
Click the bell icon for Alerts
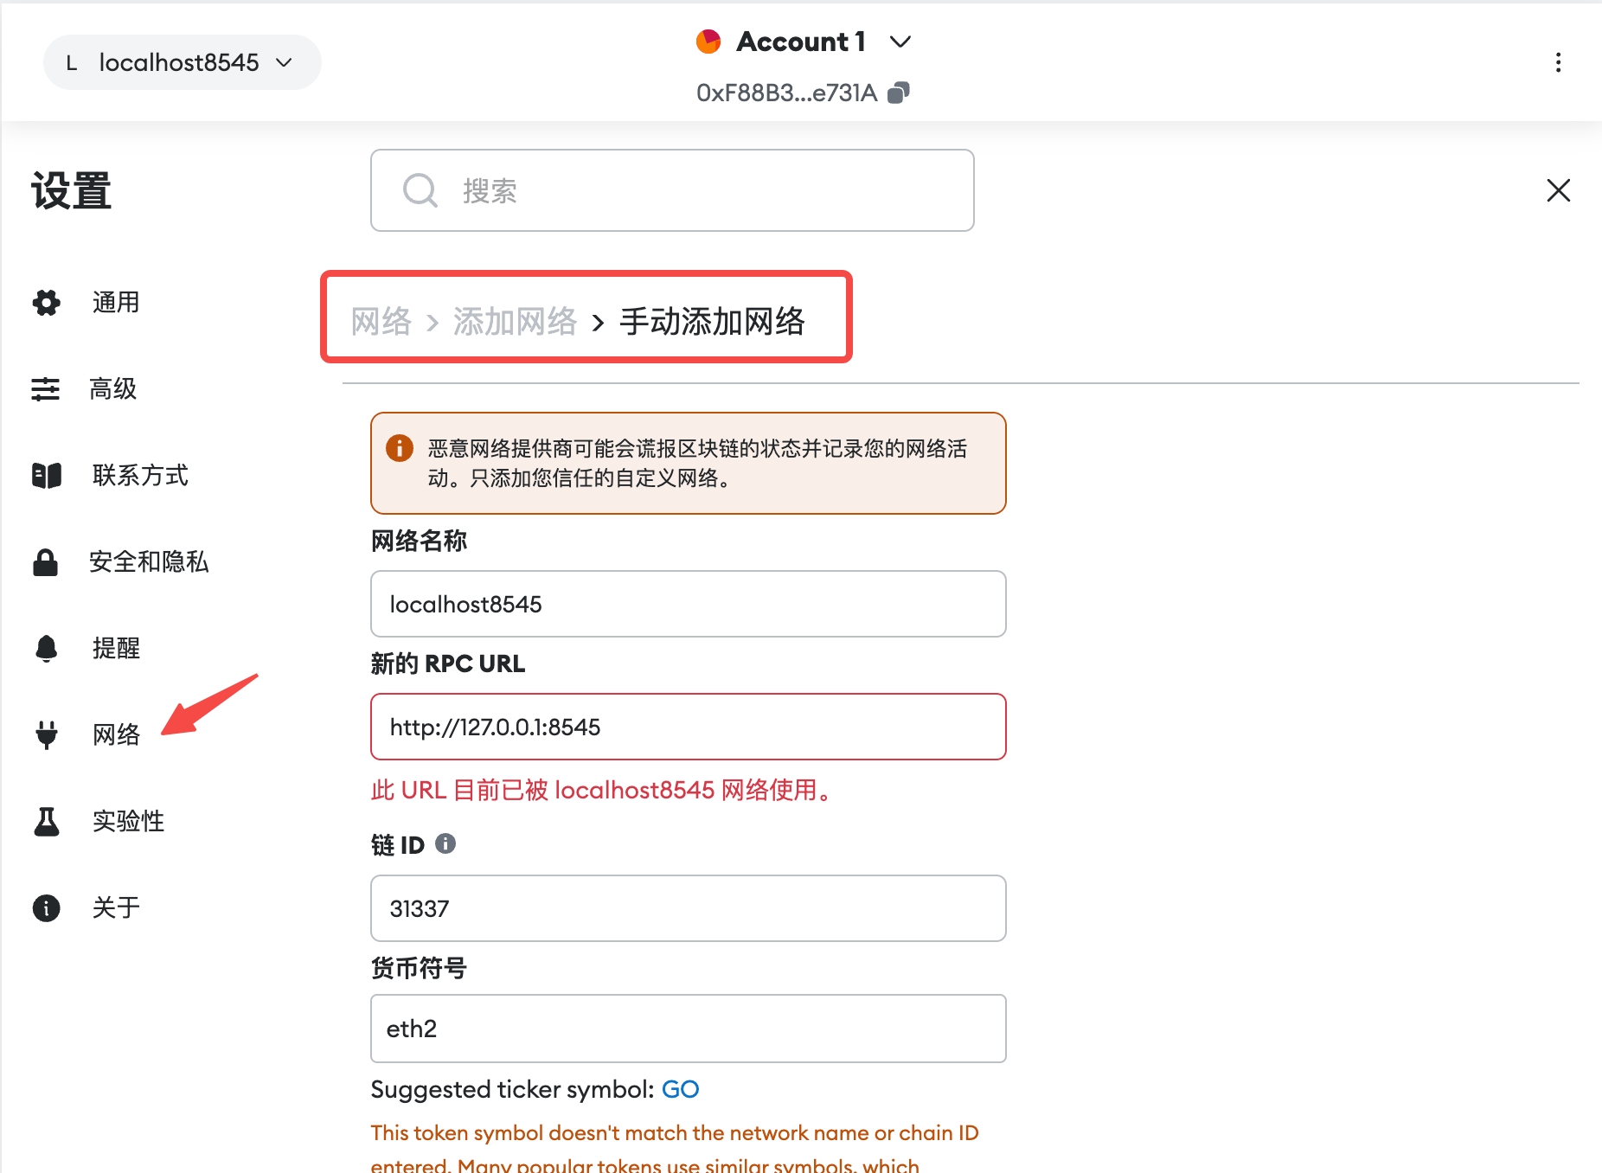point(47,648)
